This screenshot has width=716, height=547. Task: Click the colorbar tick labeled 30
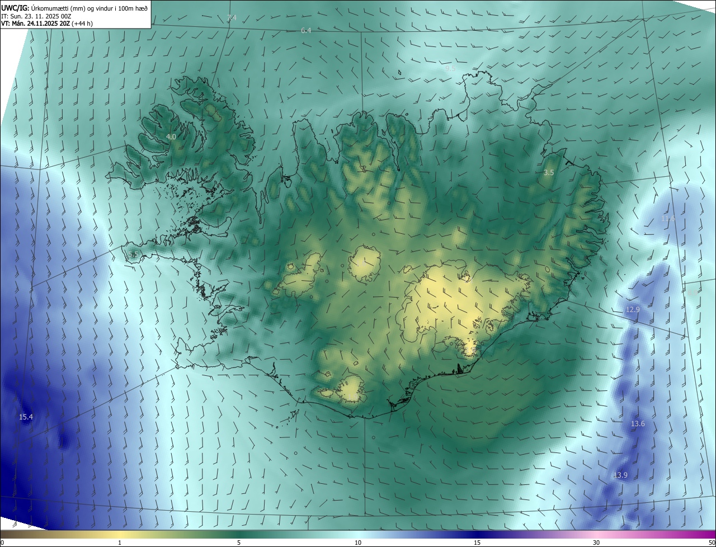(x=596, y=543)
